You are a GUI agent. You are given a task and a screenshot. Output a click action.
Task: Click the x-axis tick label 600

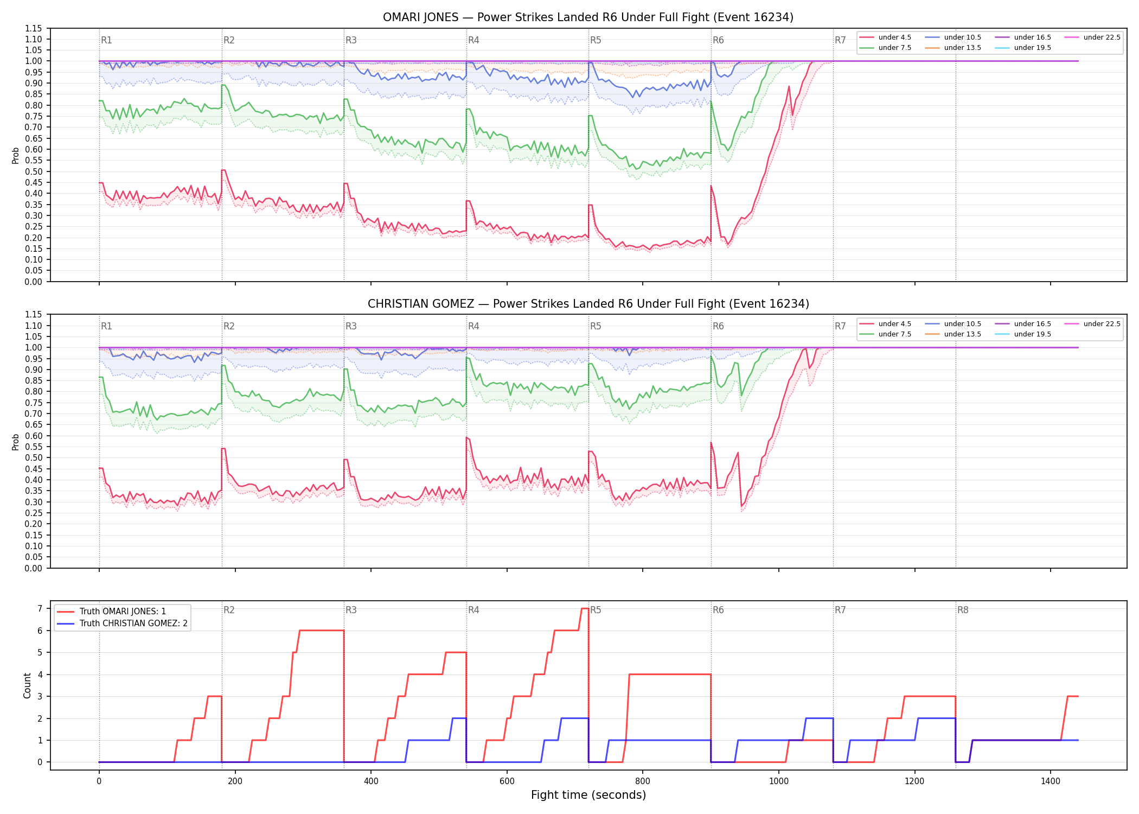click(507, 781)
